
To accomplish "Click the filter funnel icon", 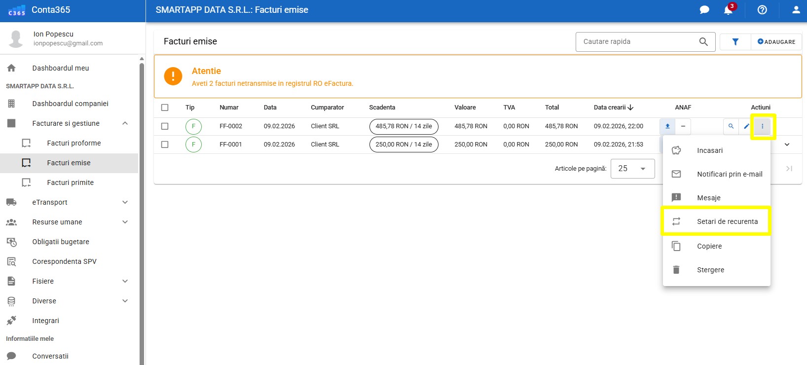I will click(x=735, y=42).
